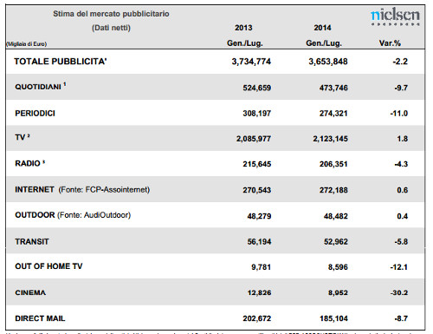Click the CINEMA variation value -30.2
Screen dimensions: 433x334
(x=399, y=292)
